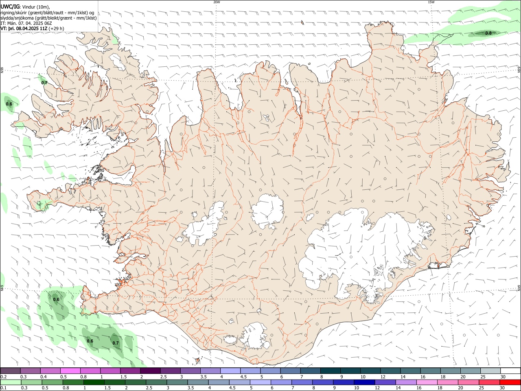Click the 66N latitude label on the right edge
This screenshot has height=391, width=521.
[x=519, y=70]
